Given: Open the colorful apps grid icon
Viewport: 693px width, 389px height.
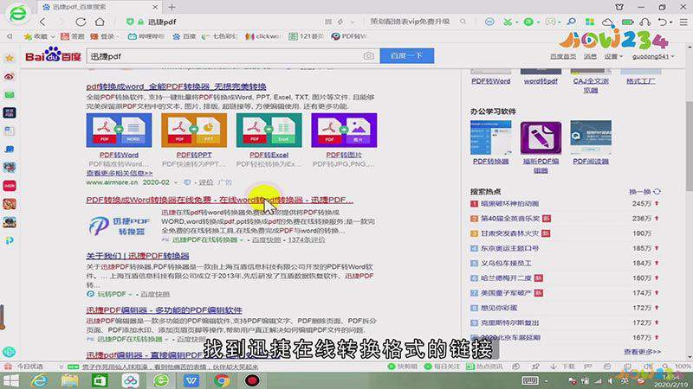Looking at the screenshot, I should [x=590, y=22].
